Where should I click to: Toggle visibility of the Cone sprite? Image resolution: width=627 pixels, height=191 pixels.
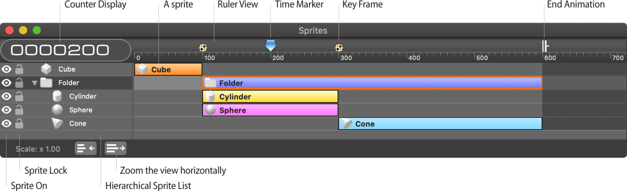click(6, 123)
